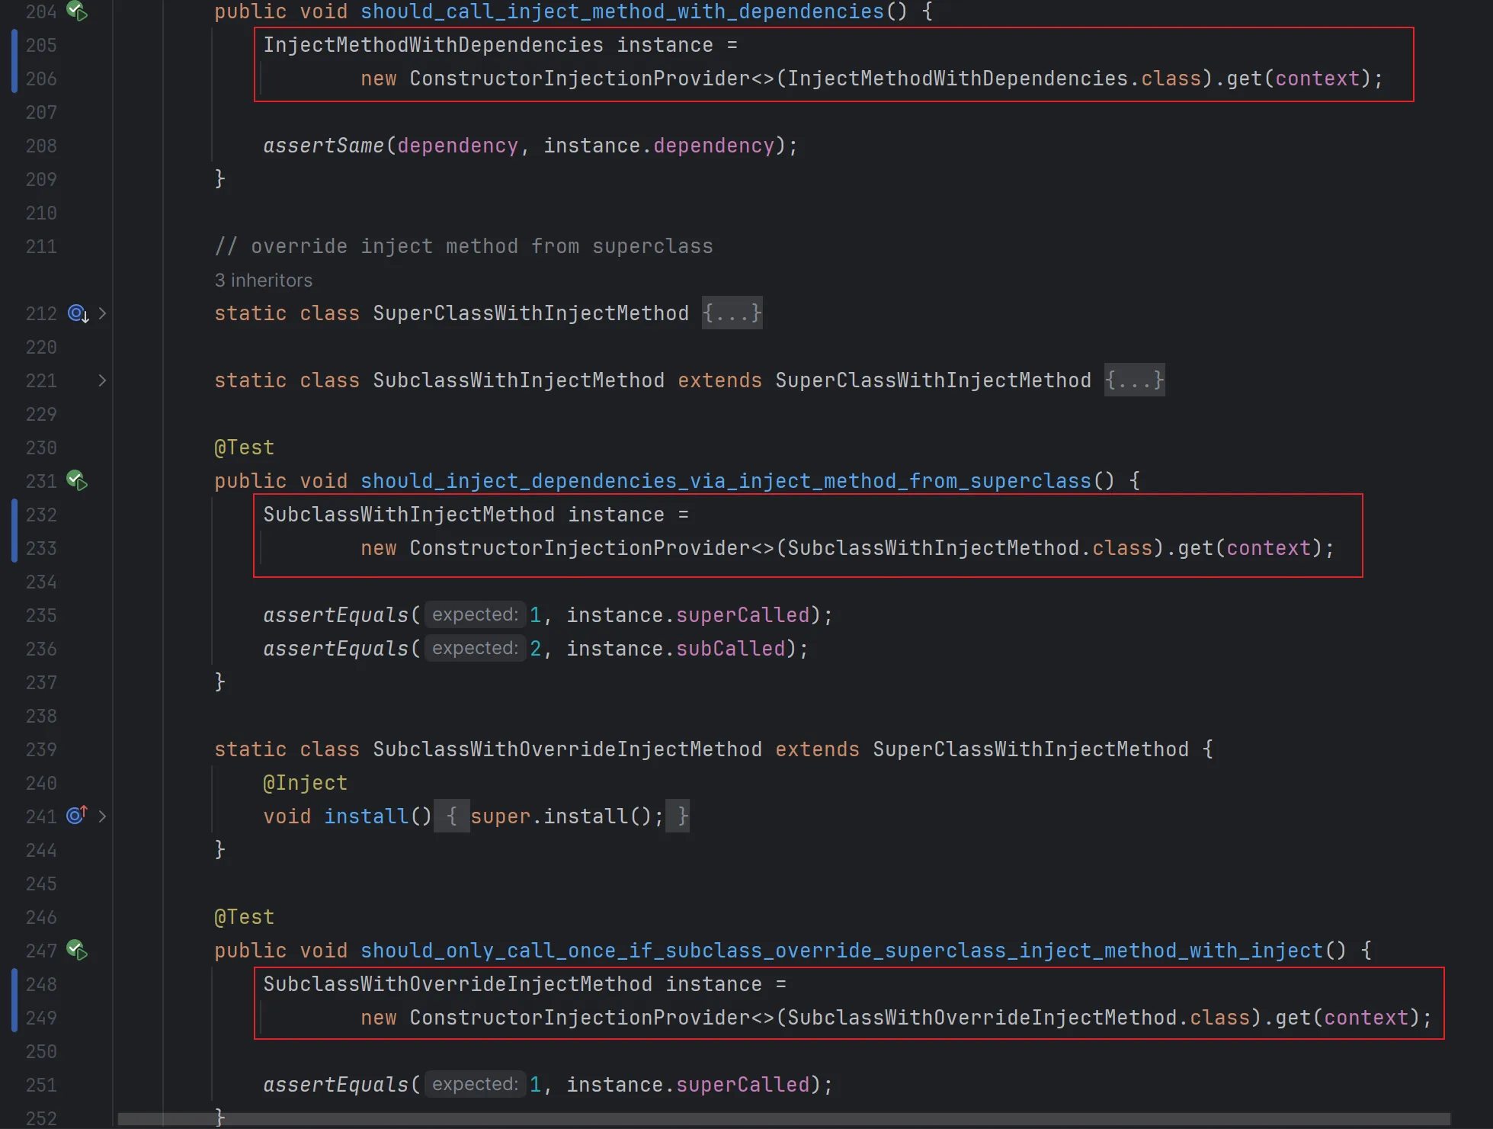Open the '3 inheritors' code hint

pyautogui.click(x=264, y=281)
